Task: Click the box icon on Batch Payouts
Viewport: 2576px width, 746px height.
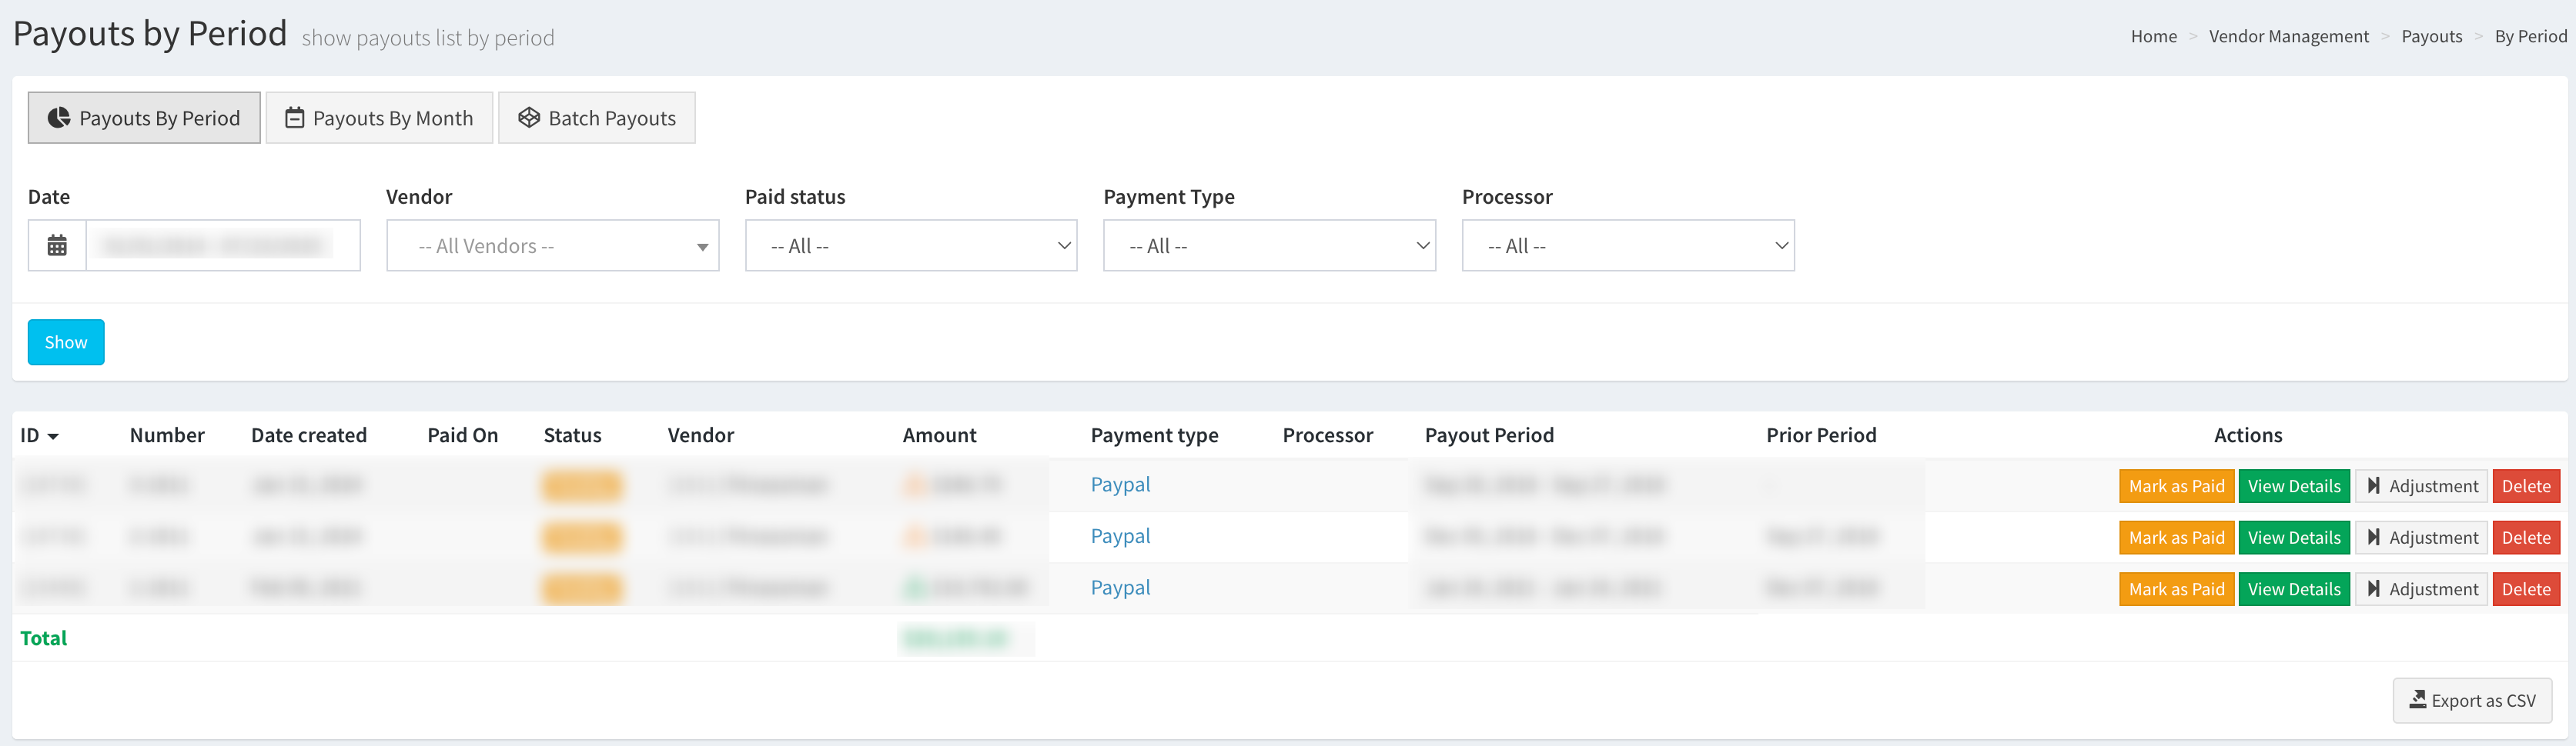Action: (x=529, y=118)
